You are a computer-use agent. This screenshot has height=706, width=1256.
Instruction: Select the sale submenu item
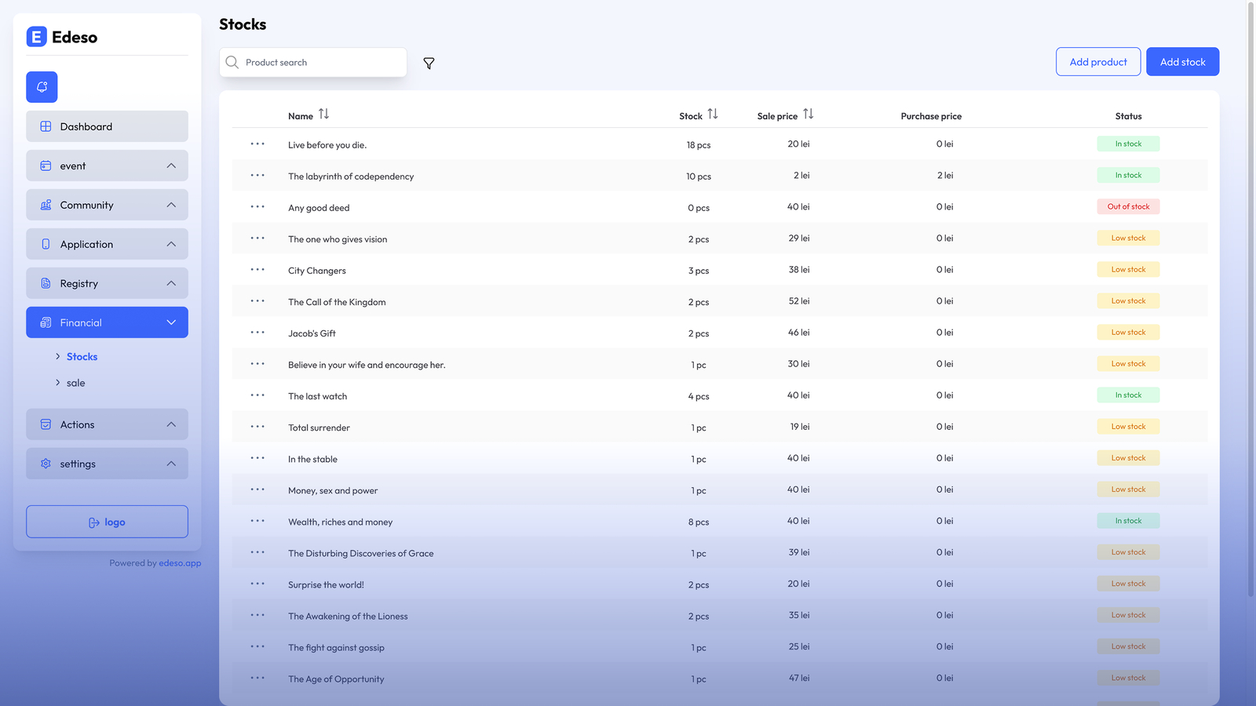[76, 383]
